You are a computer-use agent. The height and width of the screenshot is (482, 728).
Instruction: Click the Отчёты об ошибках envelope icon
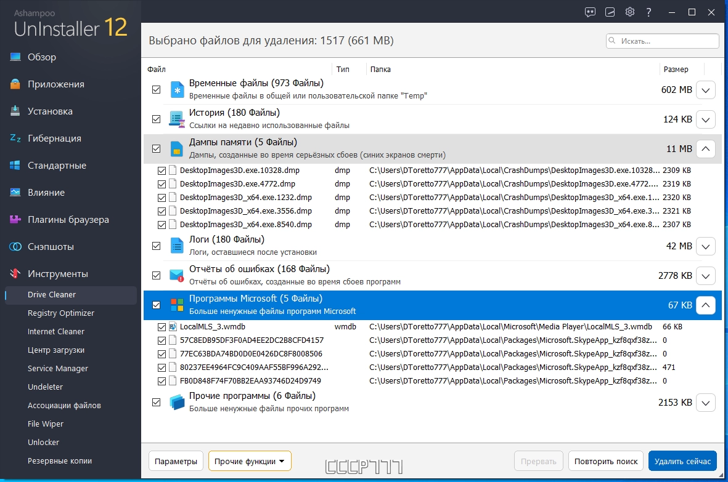[x=178, y=275]
